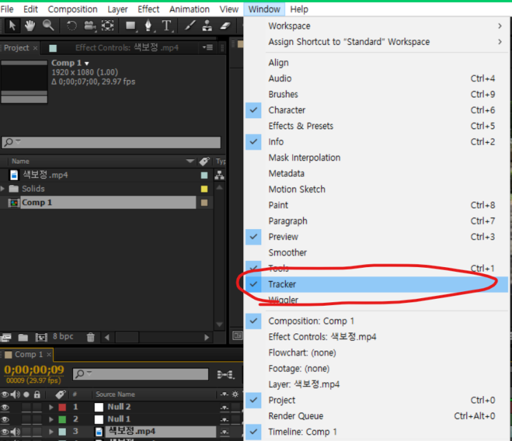This screenshot has width=512, height=441.
Task: Click the red label swatch of Null 2
Action: pos(62,407)
